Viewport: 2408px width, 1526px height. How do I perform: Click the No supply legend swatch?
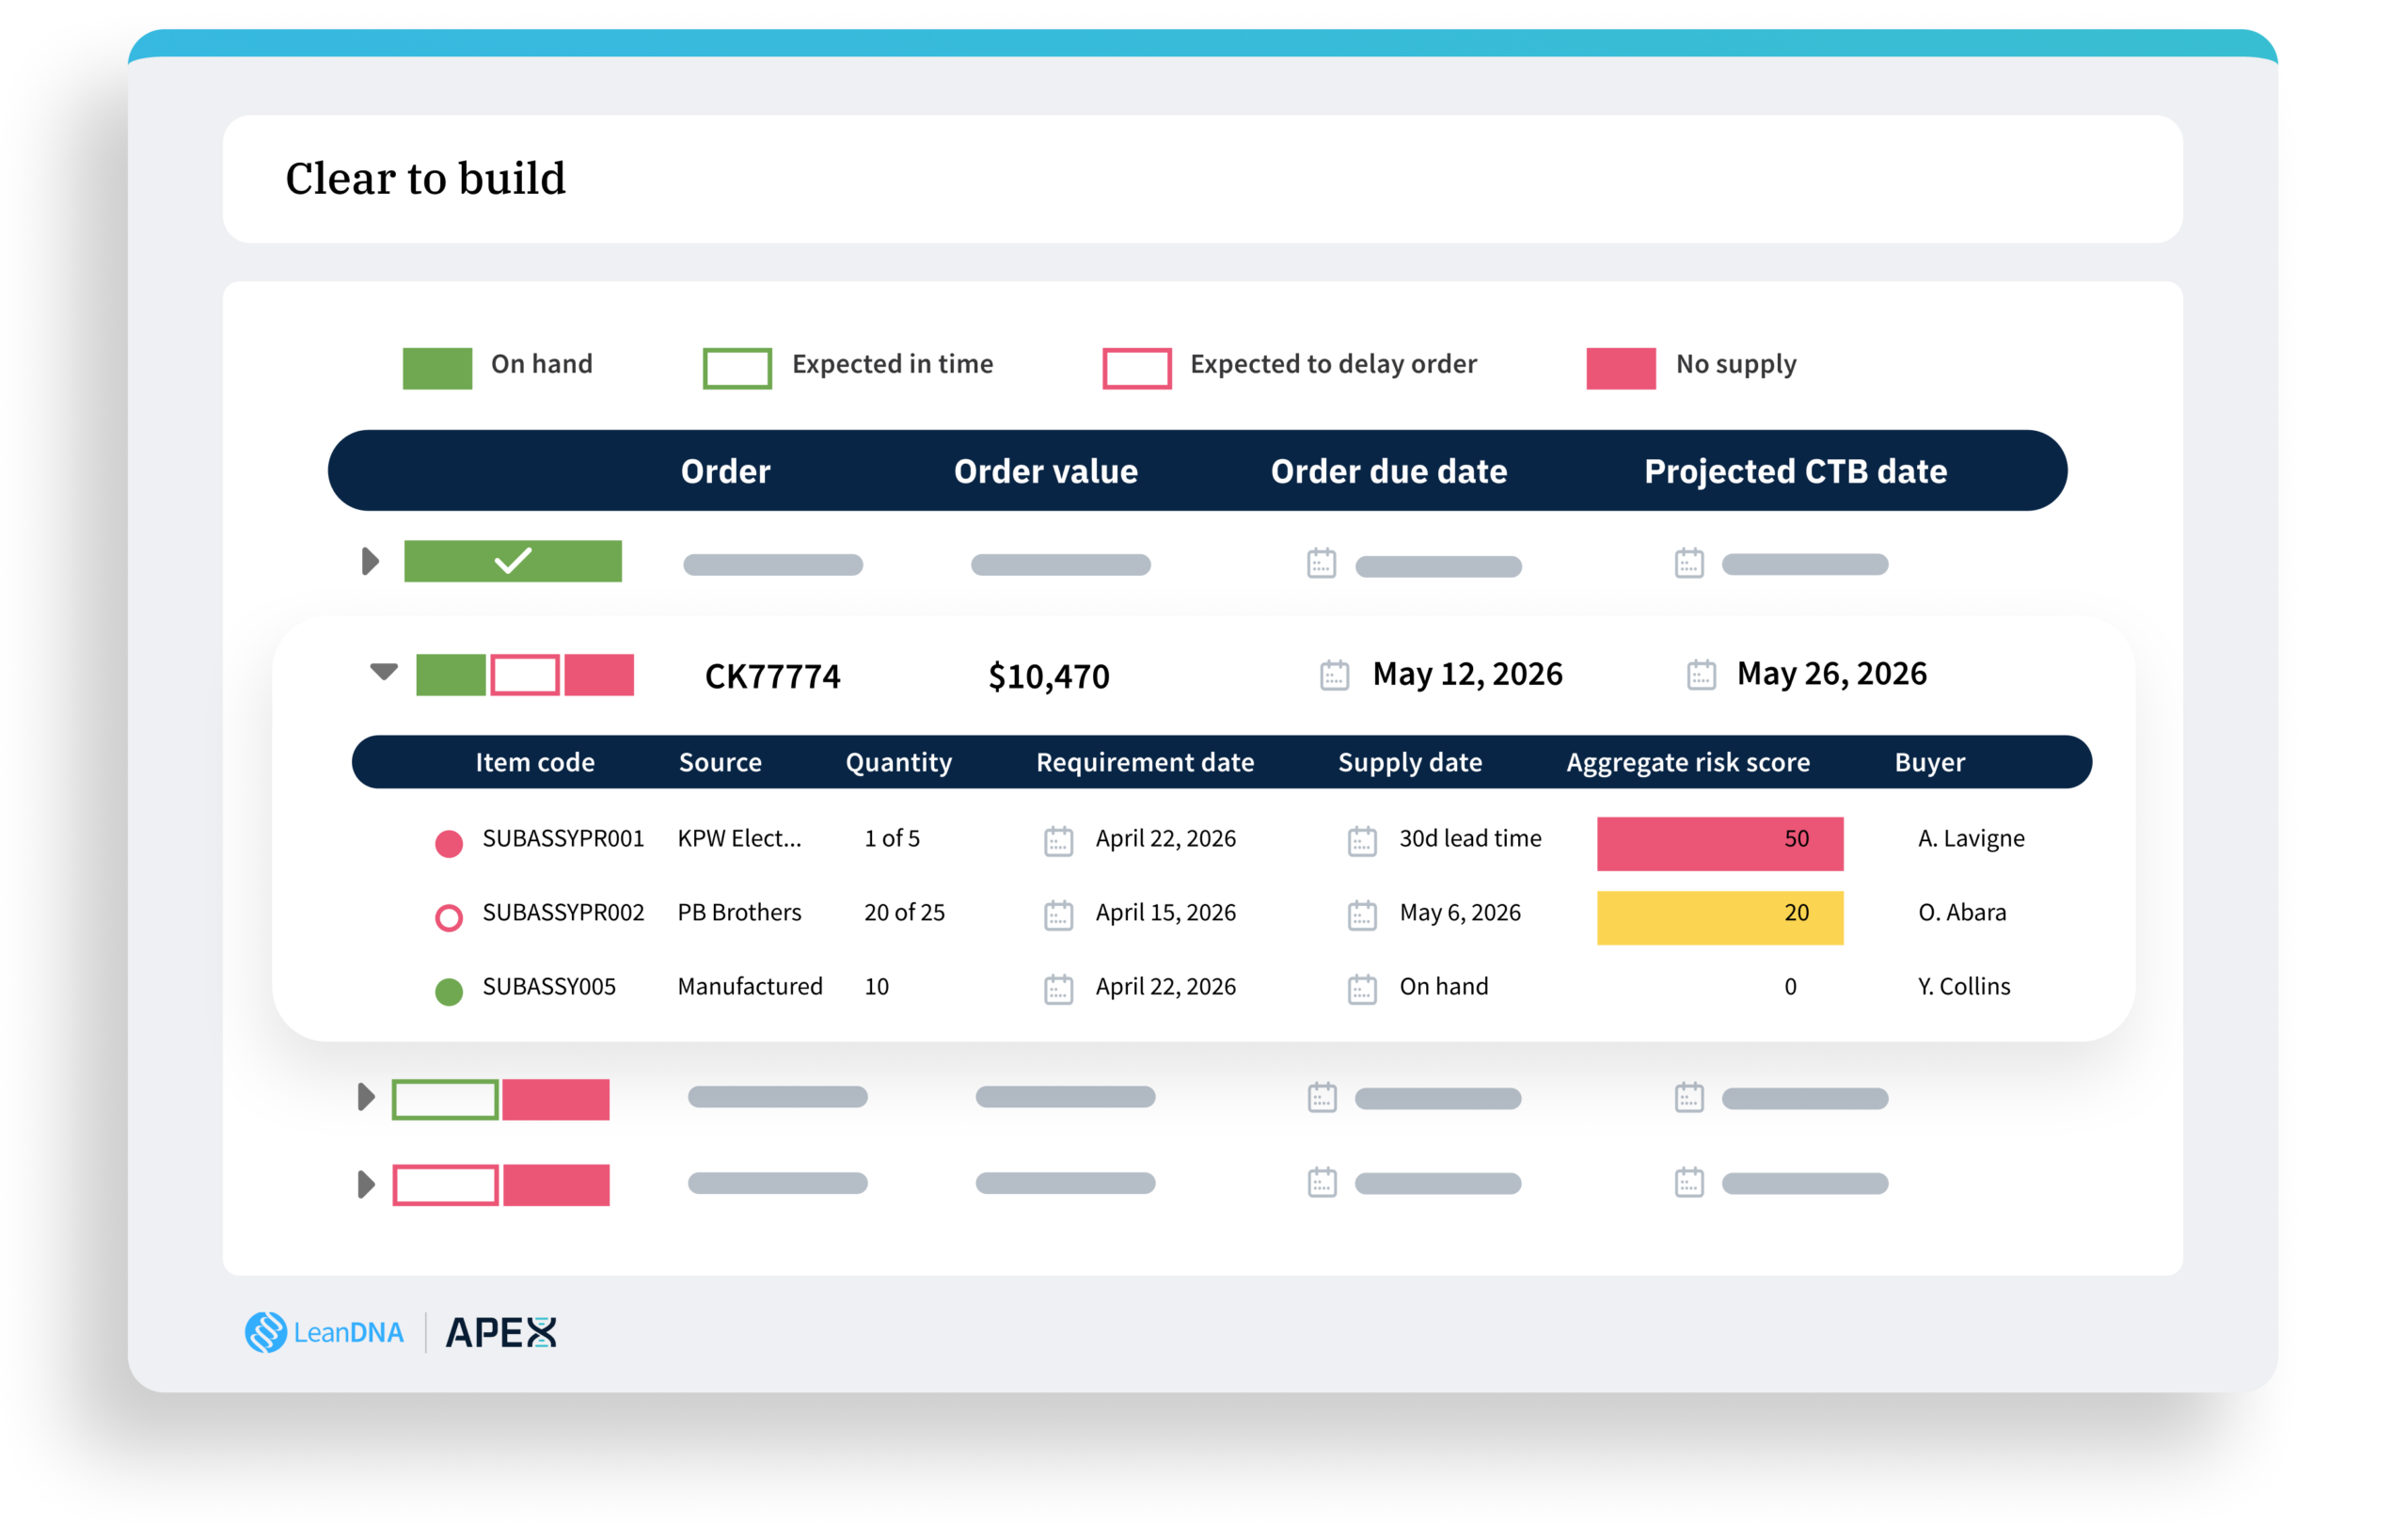click(1621, 368)
